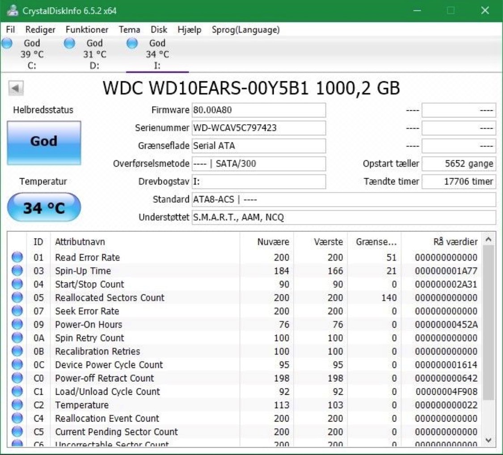Click the Værste column header
Screen dimensions: 503x455
point(320,242)
